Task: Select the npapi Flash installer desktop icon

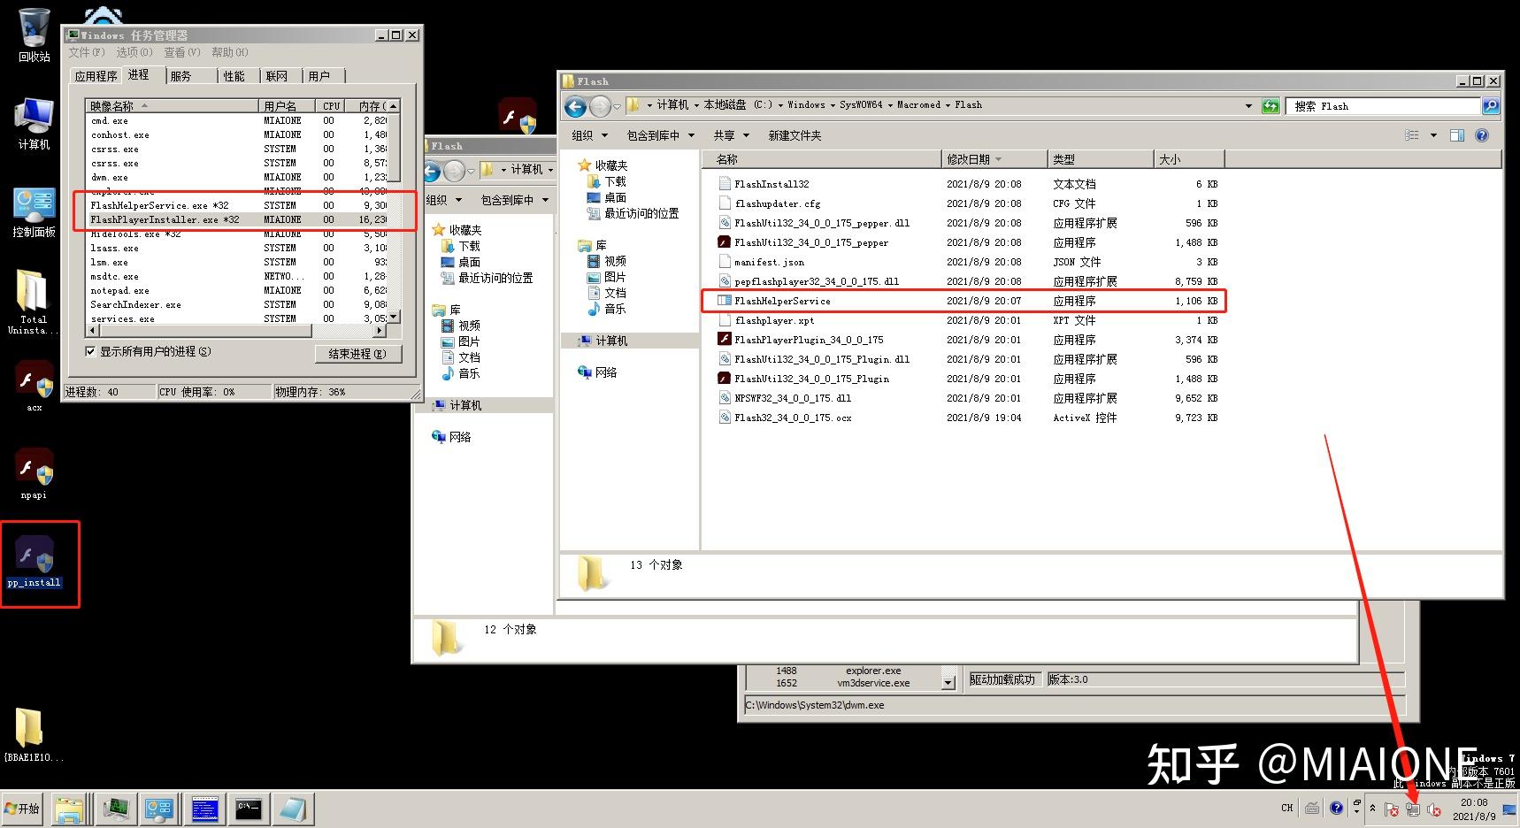Action: 34,473
